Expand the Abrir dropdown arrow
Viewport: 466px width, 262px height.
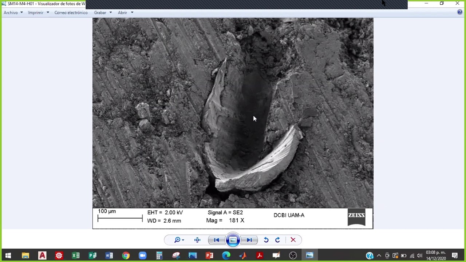(x=132, y=12)
